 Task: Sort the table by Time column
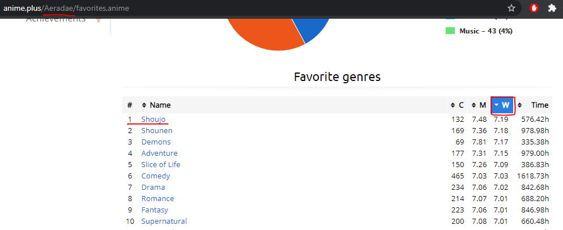(x=534, y=105)
